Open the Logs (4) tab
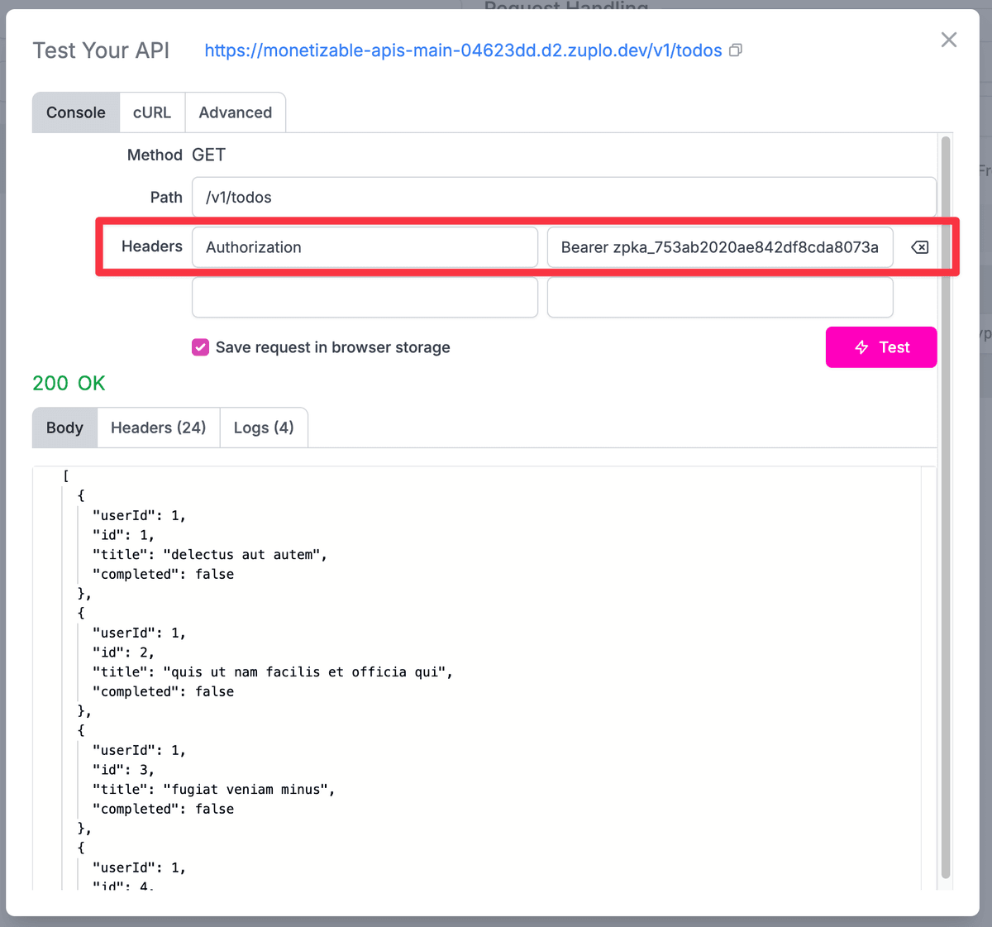This screenshot has height=927, width=992. [x=264, y=428]
